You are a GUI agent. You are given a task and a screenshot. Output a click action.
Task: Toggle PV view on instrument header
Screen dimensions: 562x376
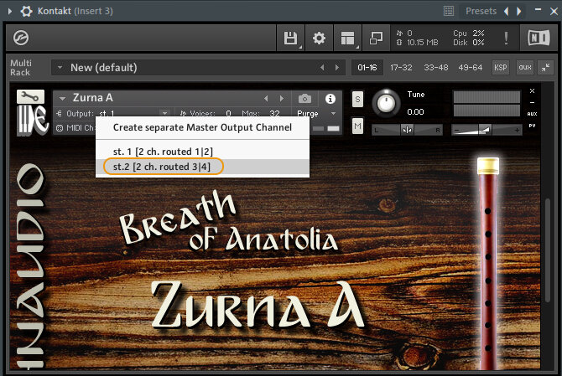pos(532,126)
